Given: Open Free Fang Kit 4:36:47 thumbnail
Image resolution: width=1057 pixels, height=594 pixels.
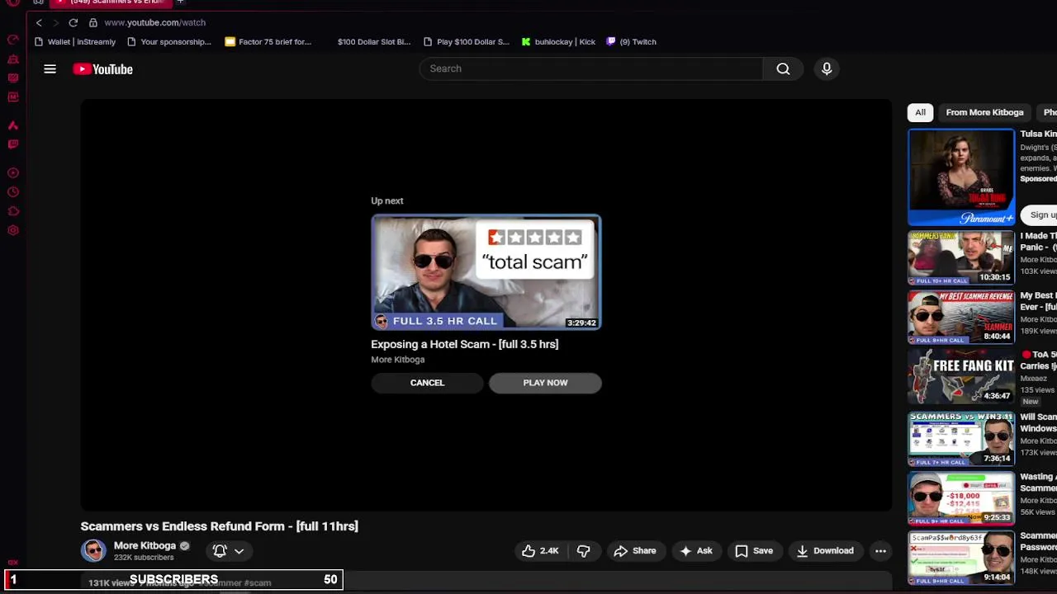Looking at the screenshot, I should pos(961,376).
